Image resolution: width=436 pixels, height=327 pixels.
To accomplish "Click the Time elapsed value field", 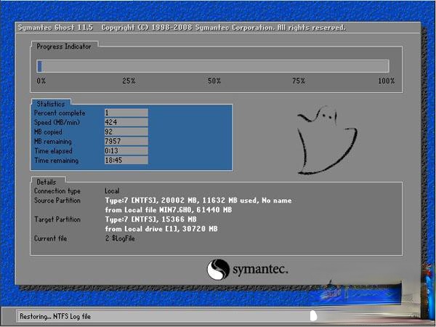I will tap(126, 150).
